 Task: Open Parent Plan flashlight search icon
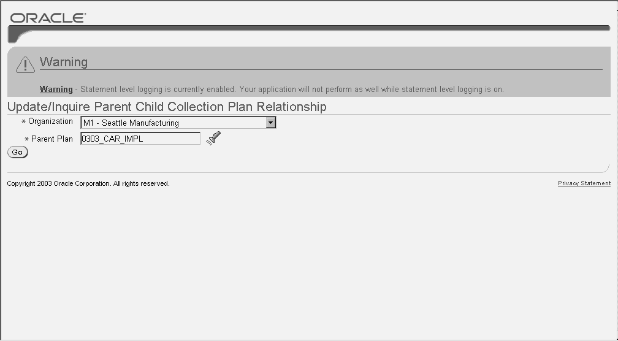tap(213, 139)
